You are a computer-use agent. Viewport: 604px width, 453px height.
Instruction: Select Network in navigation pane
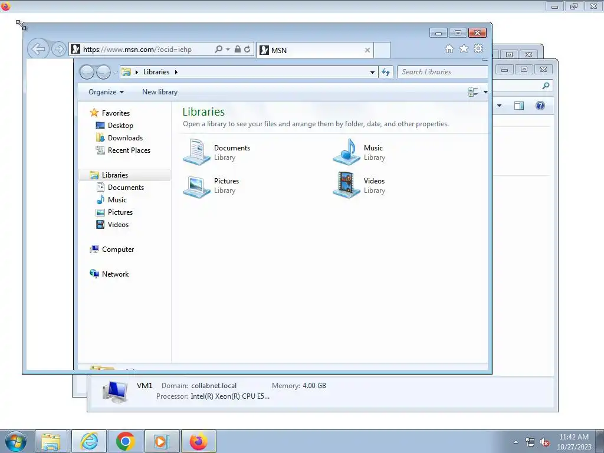pos(115,274)
